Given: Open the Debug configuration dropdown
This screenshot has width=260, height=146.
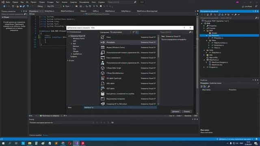Looking at the screenshot, I should (x=41, y=6).
